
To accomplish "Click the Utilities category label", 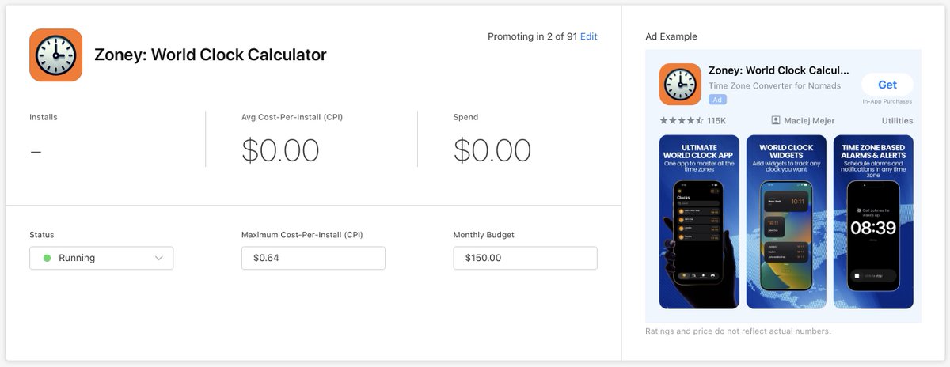I will click(897, 121).
